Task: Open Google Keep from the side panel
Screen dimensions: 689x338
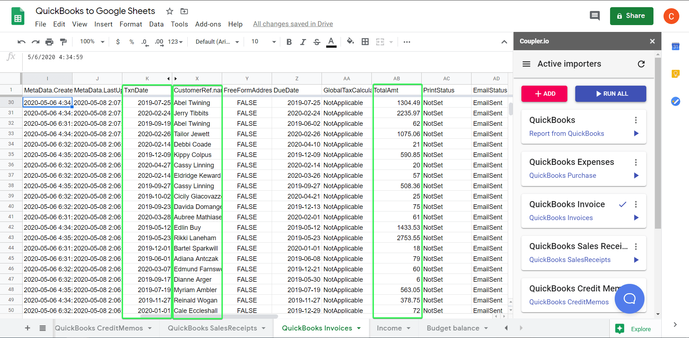Action: click(x=676, y=74)
